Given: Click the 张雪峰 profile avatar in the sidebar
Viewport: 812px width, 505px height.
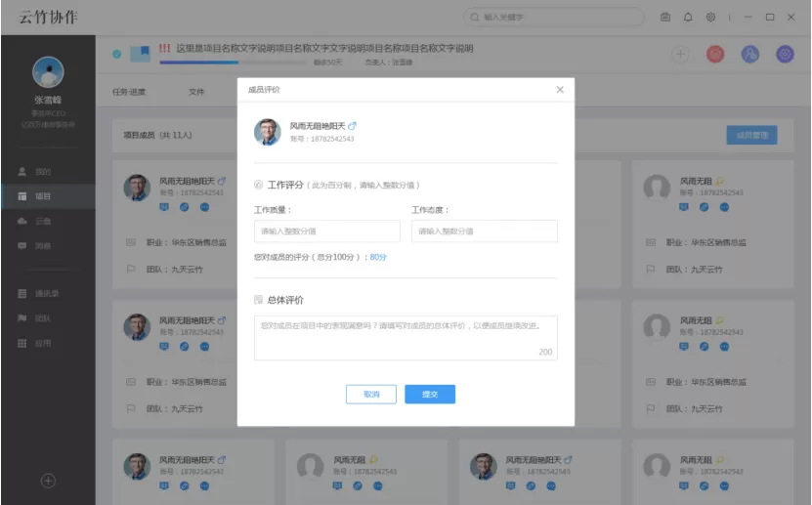Looking at the screenshot, I should click(x=48, y=72).
